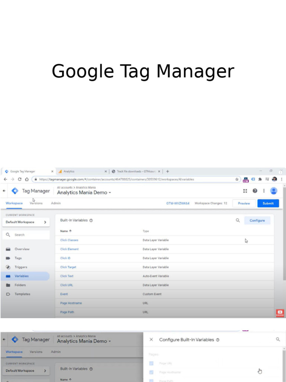Close the Analytics browser tab

[105, 171]
